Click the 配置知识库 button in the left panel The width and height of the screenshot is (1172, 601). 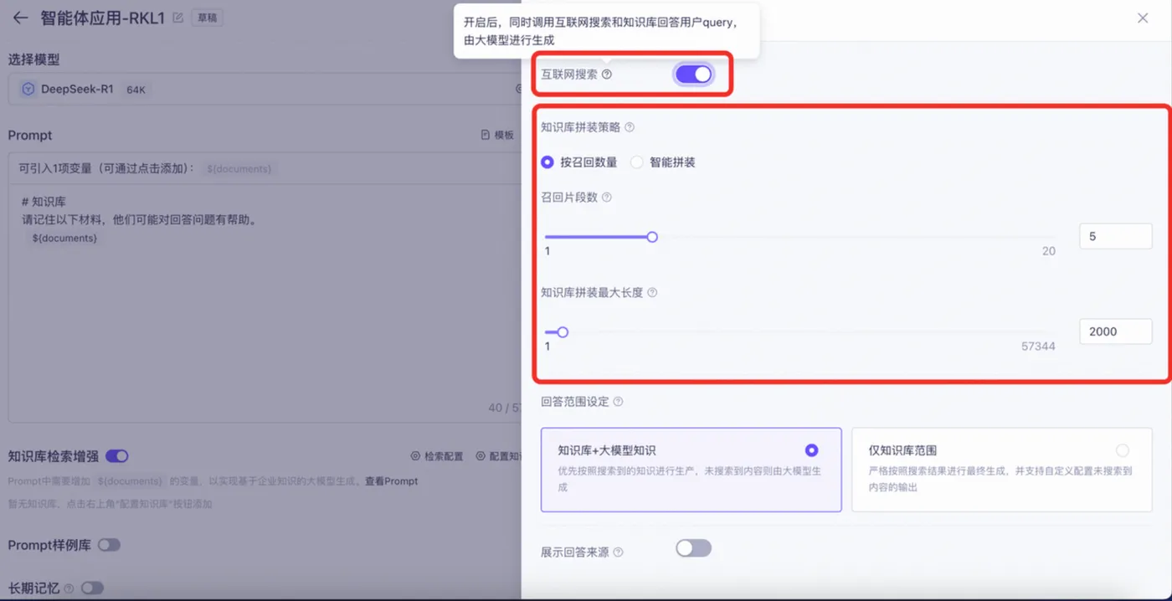pyautogui.click(x=499, y=456)
